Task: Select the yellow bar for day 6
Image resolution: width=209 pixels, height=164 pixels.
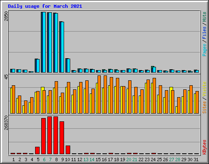Action: tap(42, 100)
